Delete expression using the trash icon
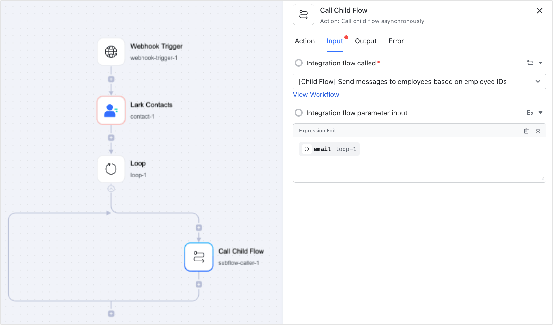 (x=526, y=131)
